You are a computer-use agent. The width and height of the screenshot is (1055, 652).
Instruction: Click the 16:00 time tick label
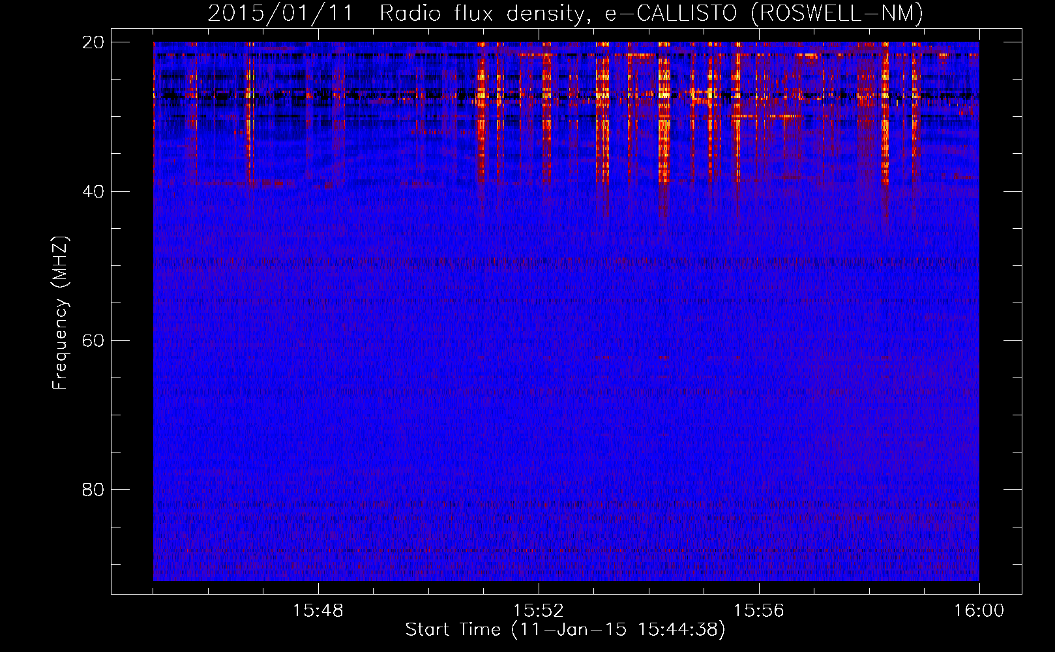tap(979, 610)
